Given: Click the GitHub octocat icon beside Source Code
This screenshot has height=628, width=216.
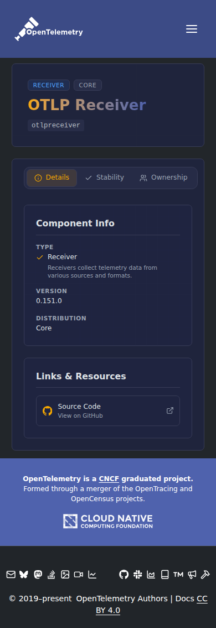Looking at the screenshot, I should [48, 411].
